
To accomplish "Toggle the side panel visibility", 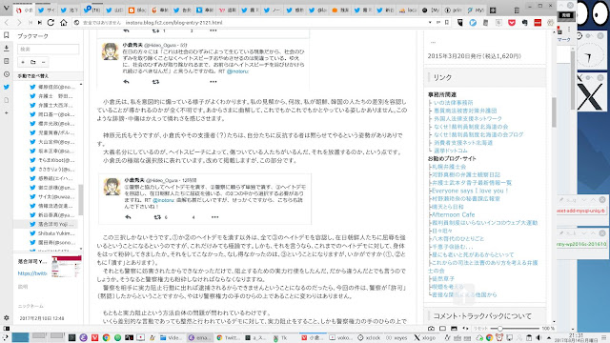I will tap(7, 328).
